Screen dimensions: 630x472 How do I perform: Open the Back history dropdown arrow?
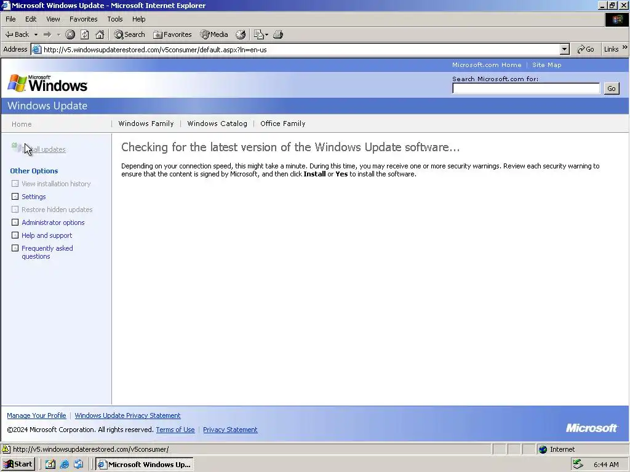[x=36, y=35]
